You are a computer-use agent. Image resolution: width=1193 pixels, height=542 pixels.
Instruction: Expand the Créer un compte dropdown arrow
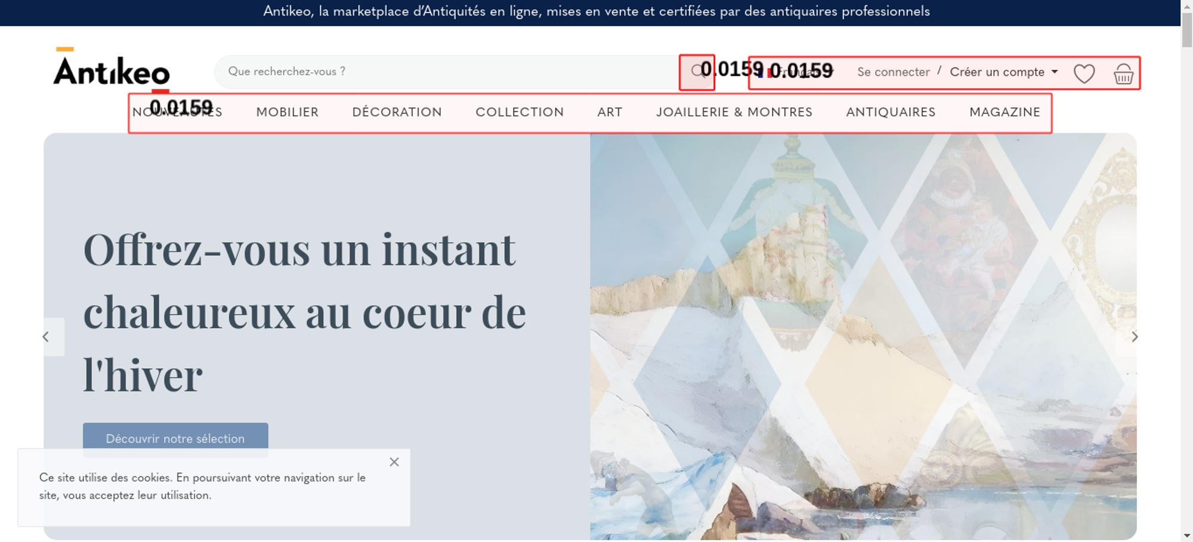tap(1055, 72)
